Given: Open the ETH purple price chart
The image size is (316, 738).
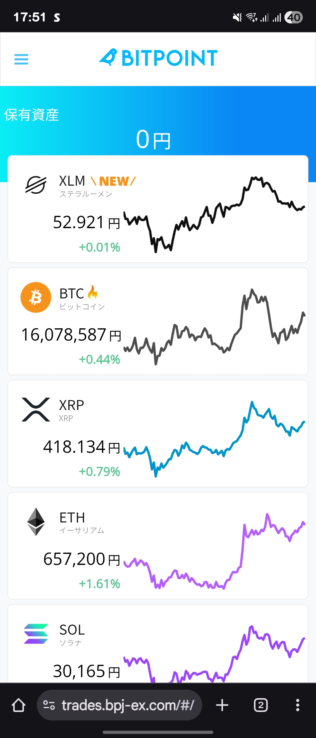Looking at the screenshot, I should point(214,551).
